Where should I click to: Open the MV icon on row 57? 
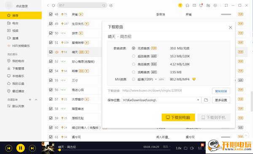[x=87, y=99]
